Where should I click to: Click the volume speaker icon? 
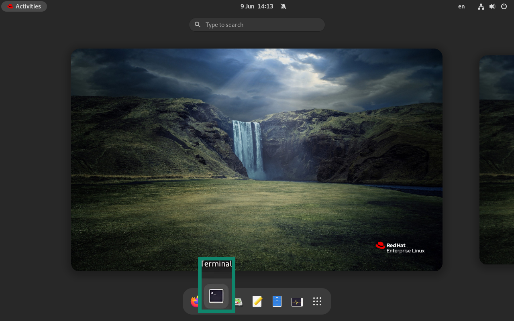(492, 6)
